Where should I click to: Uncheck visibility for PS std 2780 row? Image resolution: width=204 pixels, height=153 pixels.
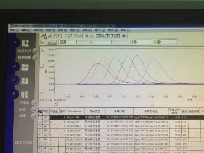pos(46,122)
